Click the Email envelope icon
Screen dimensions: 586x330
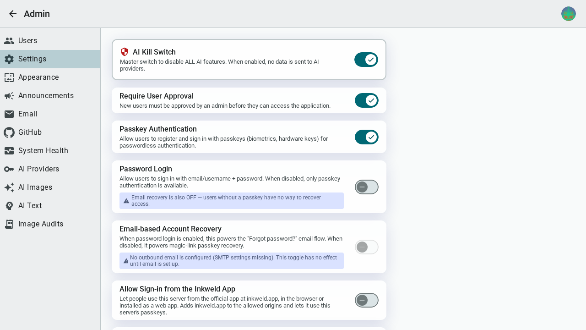[x=9, y=114]
